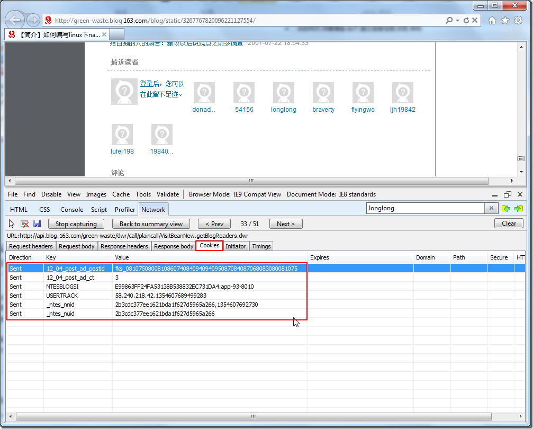This screenshot has width=533, height=429.
Task: Open the Tools menu in developer tools
Action: point(143,194)
